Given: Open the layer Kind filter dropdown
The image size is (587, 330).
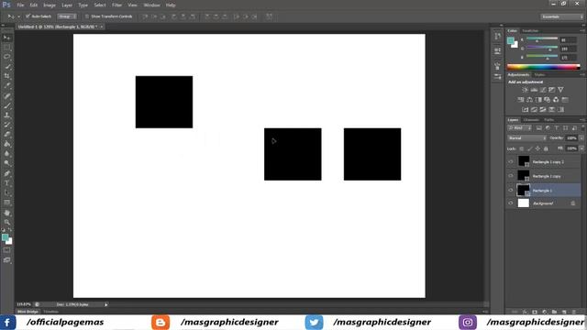Looking at the screenshot, I should (x=520, y=128).
